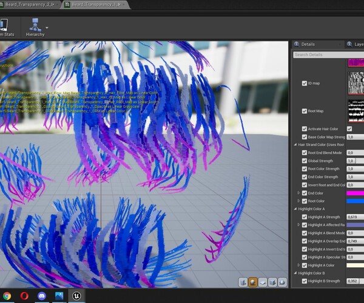
Task: Select the sphere preview mesh
Action: 253,282
